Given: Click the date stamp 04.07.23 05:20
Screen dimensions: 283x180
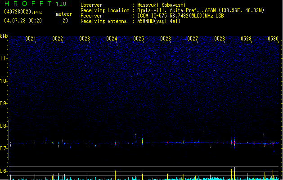Looking at the screenshot, I should point(23,21).
